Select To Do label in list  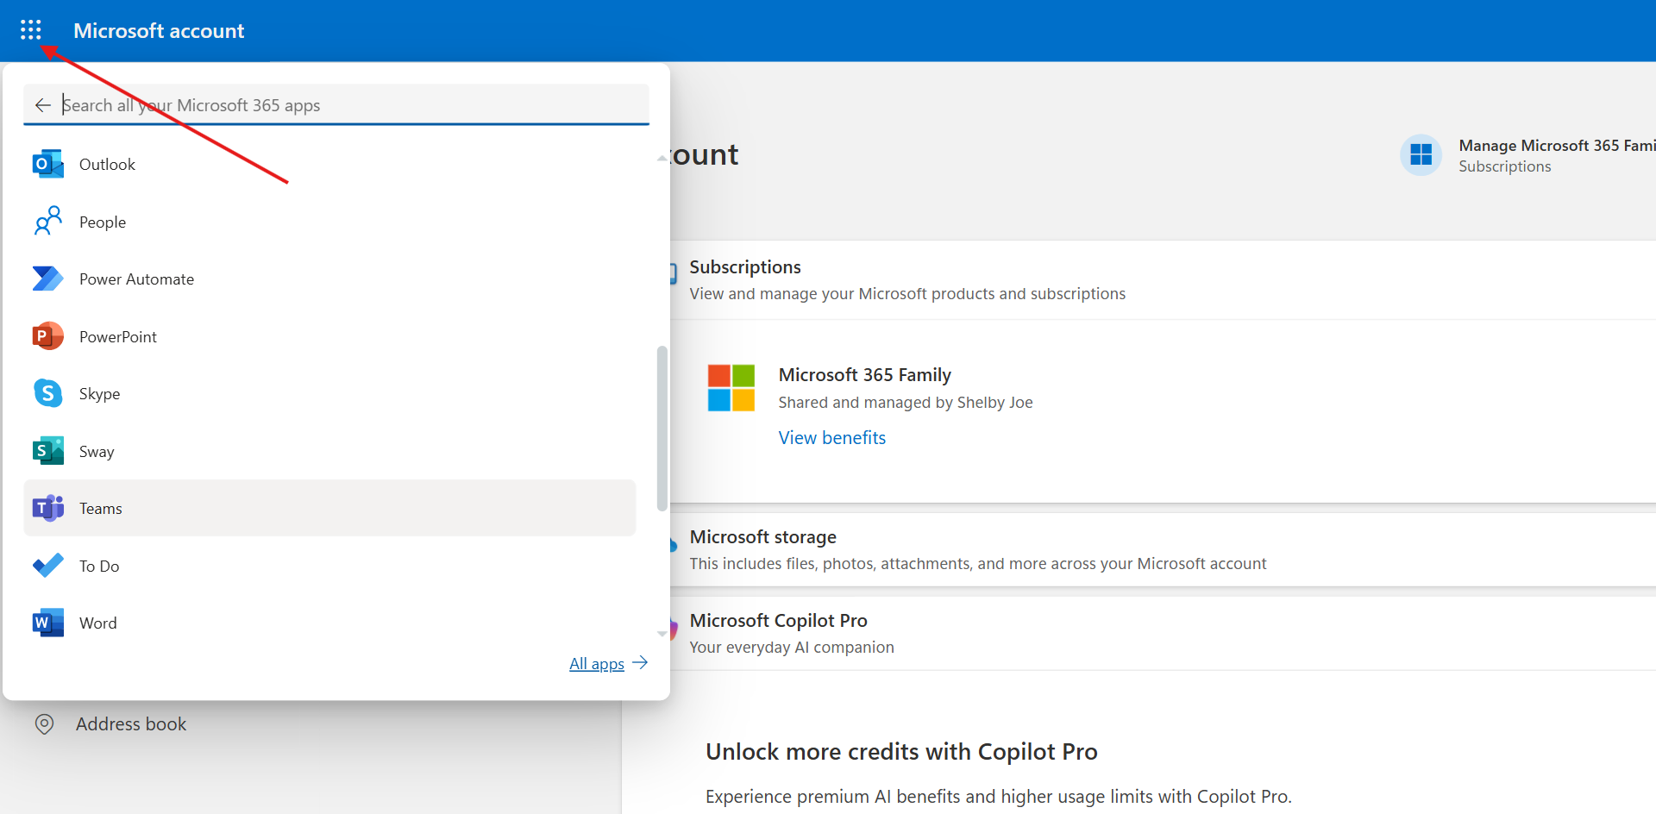tap(99, 567)
